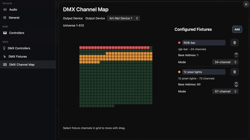
Task: Edit the RGB-bar fixture name field
Action: tap(204, 43)
